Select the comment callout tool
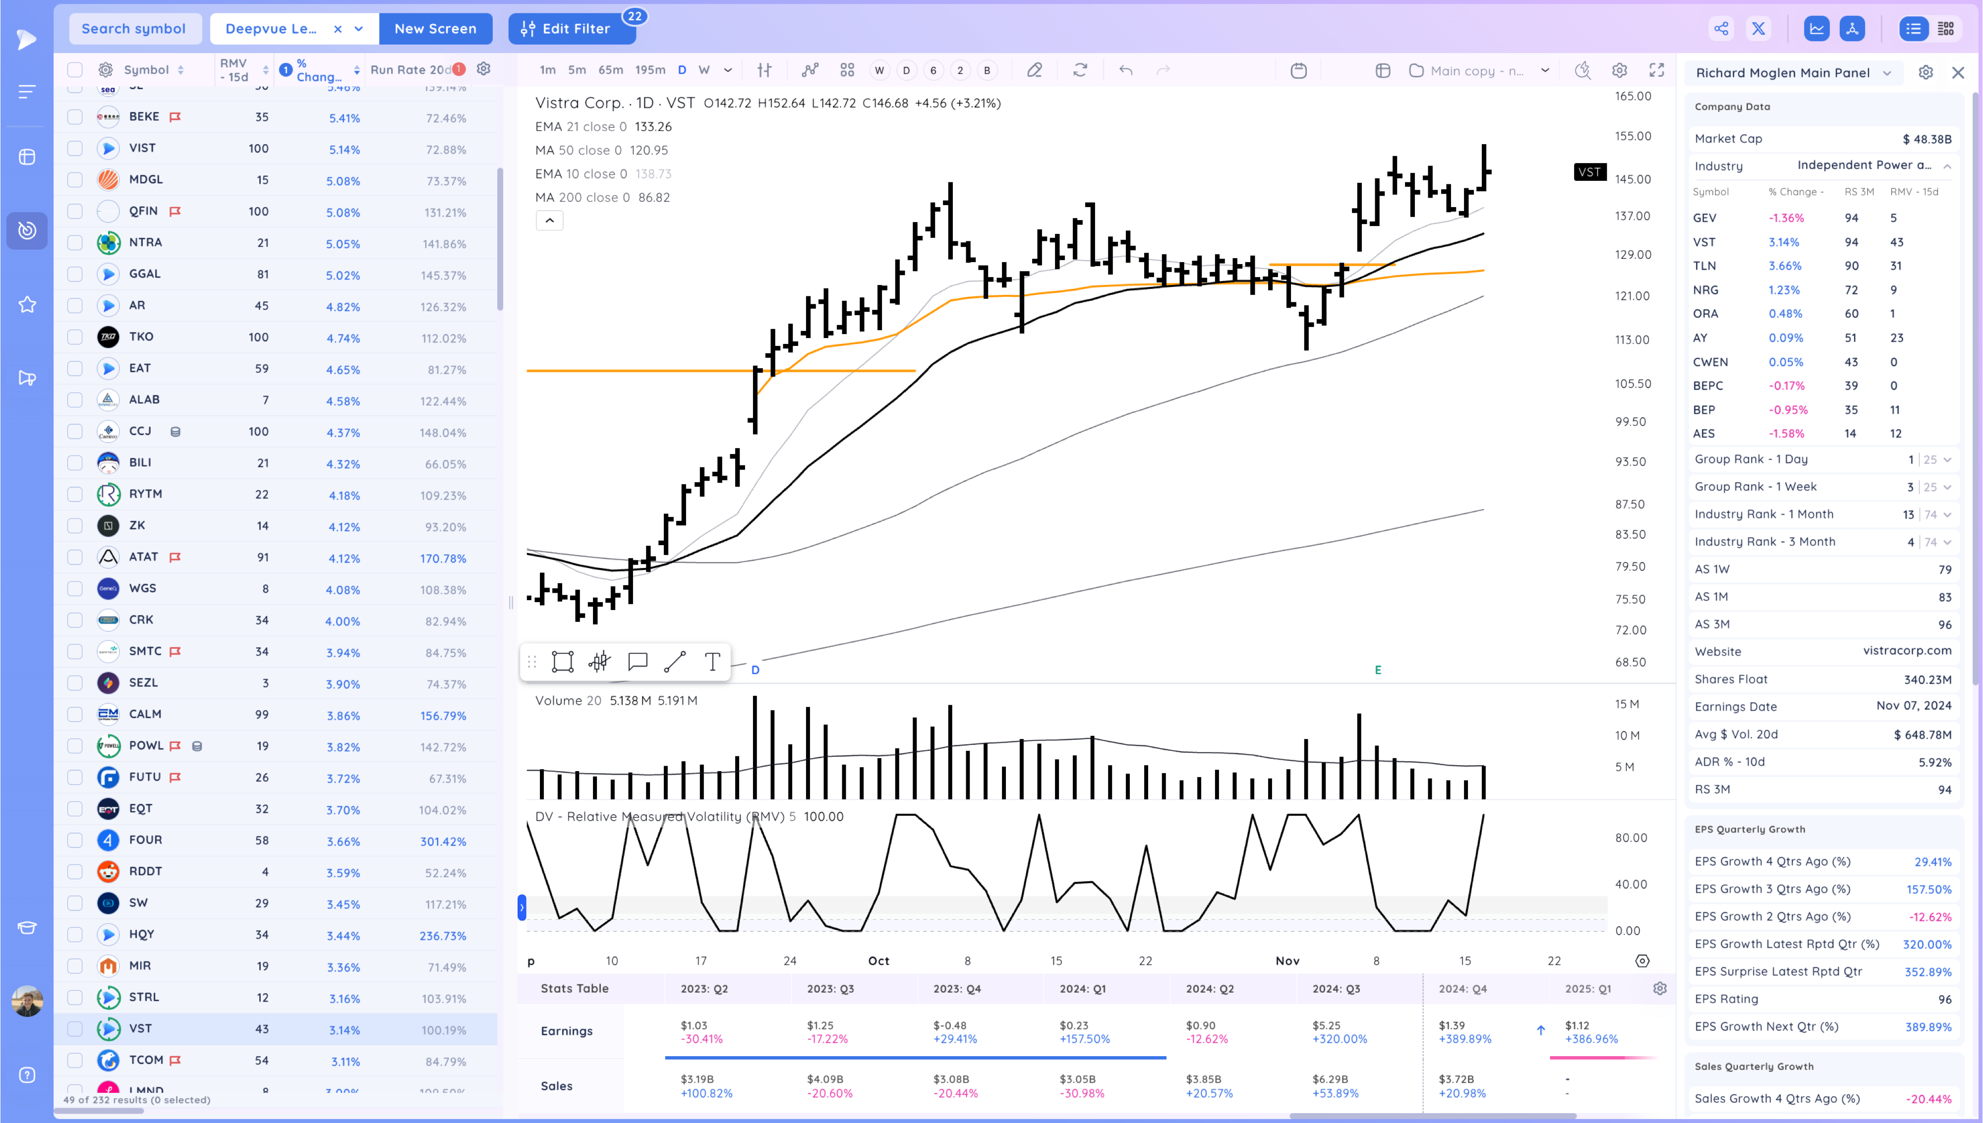1983x1123 pixels. (x=637, y=661)
